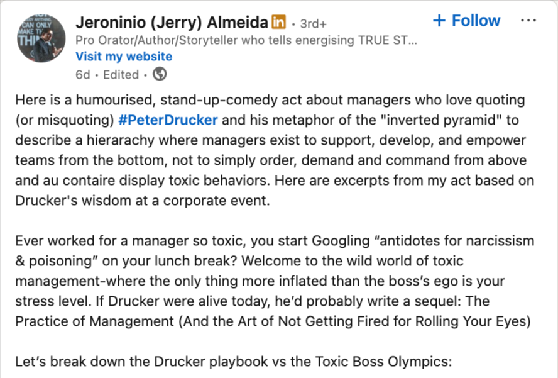Open the #PeterDrucker hashtag
558x378 pixels.
168,120
